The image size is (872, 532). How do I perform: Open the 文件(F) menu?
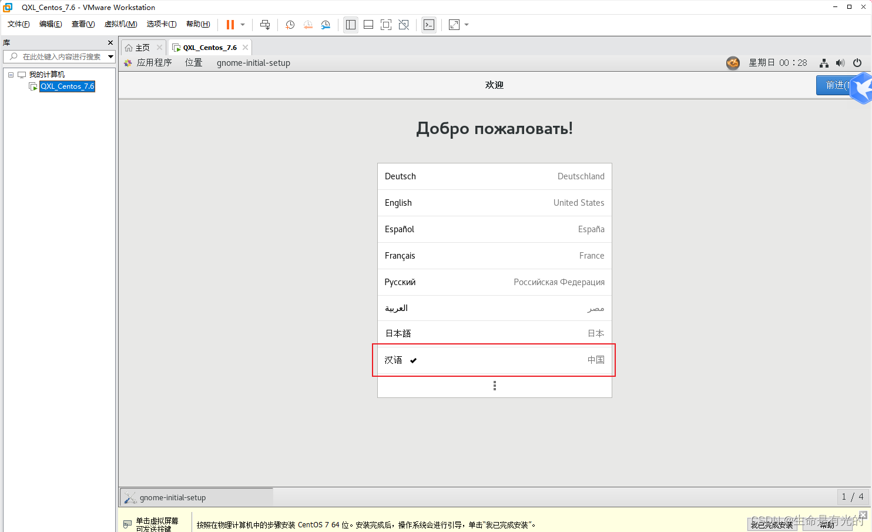tap(19, 24)
